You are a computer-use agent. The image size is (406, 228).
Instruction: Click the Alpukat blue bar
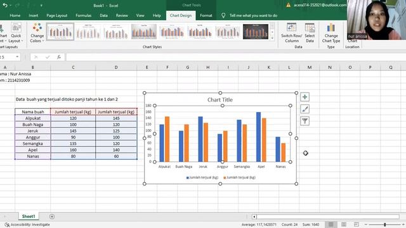click(x=162, y=143)
